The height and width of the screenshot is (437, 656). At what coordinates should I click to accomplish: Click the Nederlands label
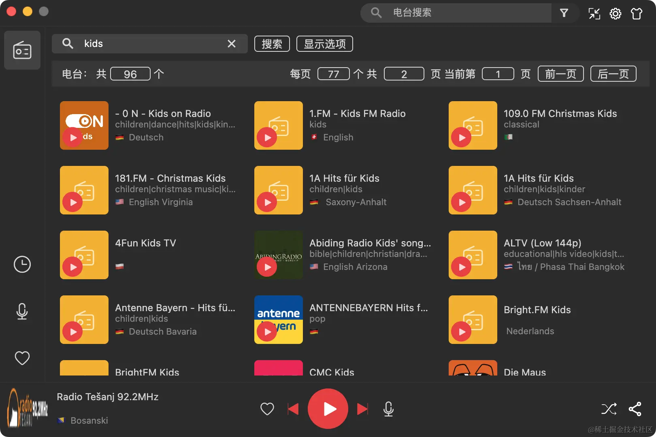tap(530, 331)
